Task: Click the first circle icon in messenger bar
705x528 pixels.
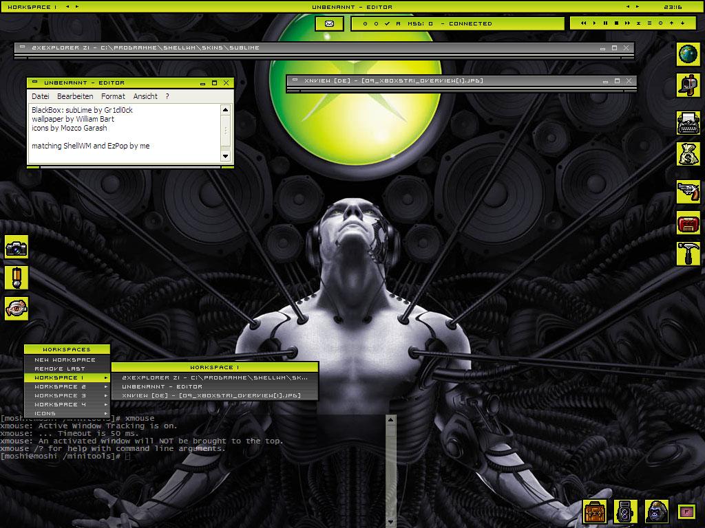Action: [365, 24]
